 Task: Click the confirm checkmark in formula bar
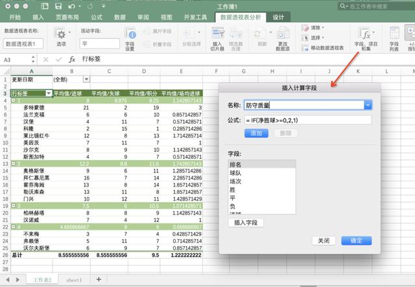pyautogui.click(x=58, y=60)
